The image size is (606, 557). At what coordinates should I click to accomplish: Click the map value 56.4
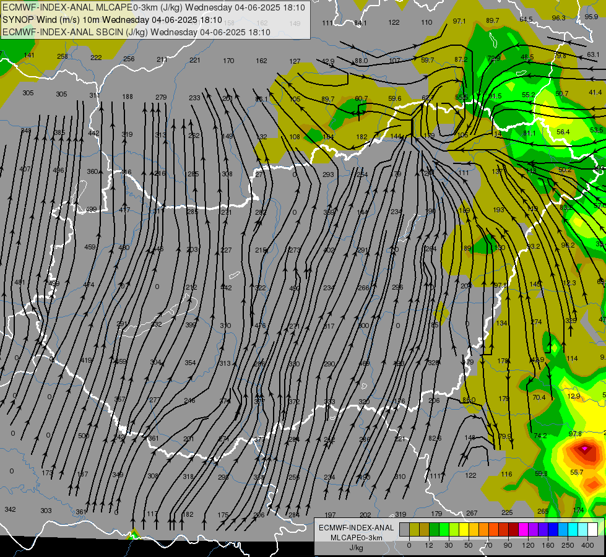tap(563, 132)
